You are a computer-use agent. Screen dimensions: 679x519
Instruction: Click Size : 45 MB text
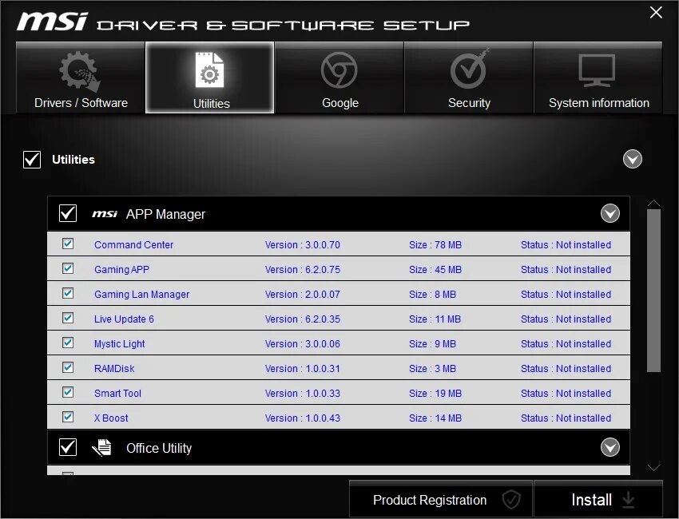(x=435, y=269)
